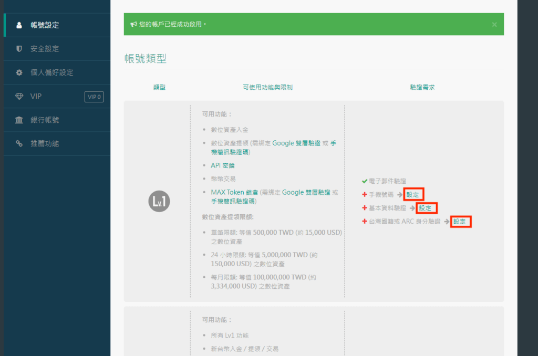Click the first Google 雙層驗證 link
538x356 pixels.
click(296, 143)
